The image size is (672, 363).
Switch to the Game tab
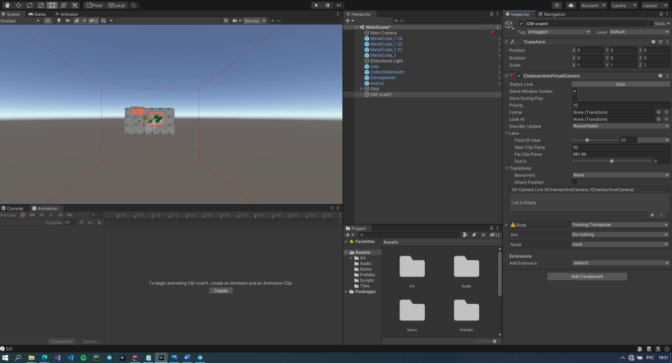tap(37, 14)
